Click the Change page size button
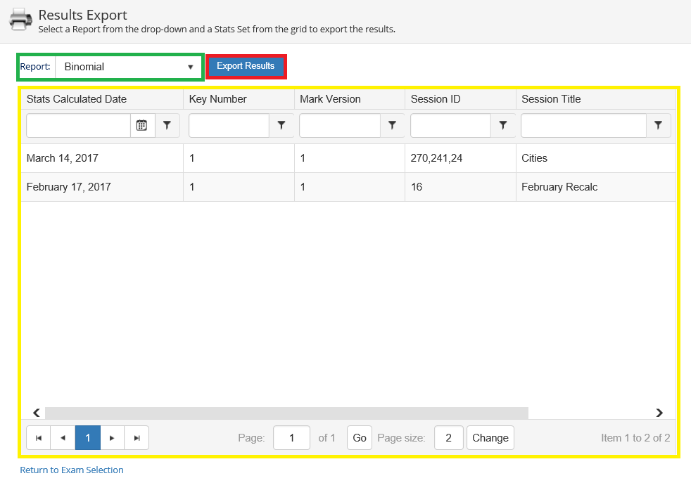 (x=490, y=438)
